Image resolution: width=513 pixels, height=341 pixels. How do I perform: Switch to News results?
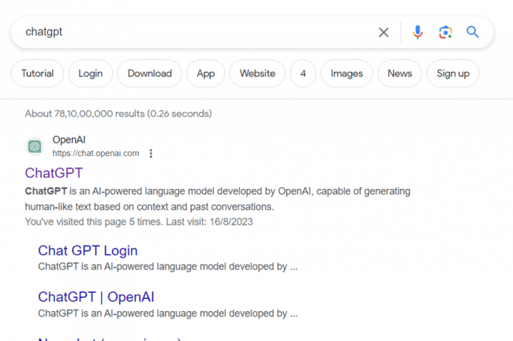pyautogui.click(x=399, y=74)
